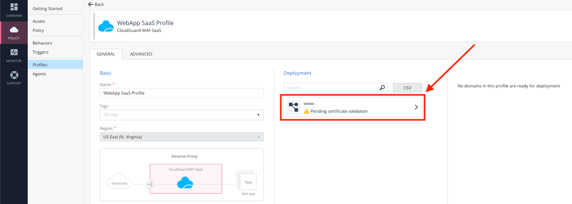Open the Tags dropdown
This screenshot has width=572, height=204.
pyautogui.click(x=182, y=115)
